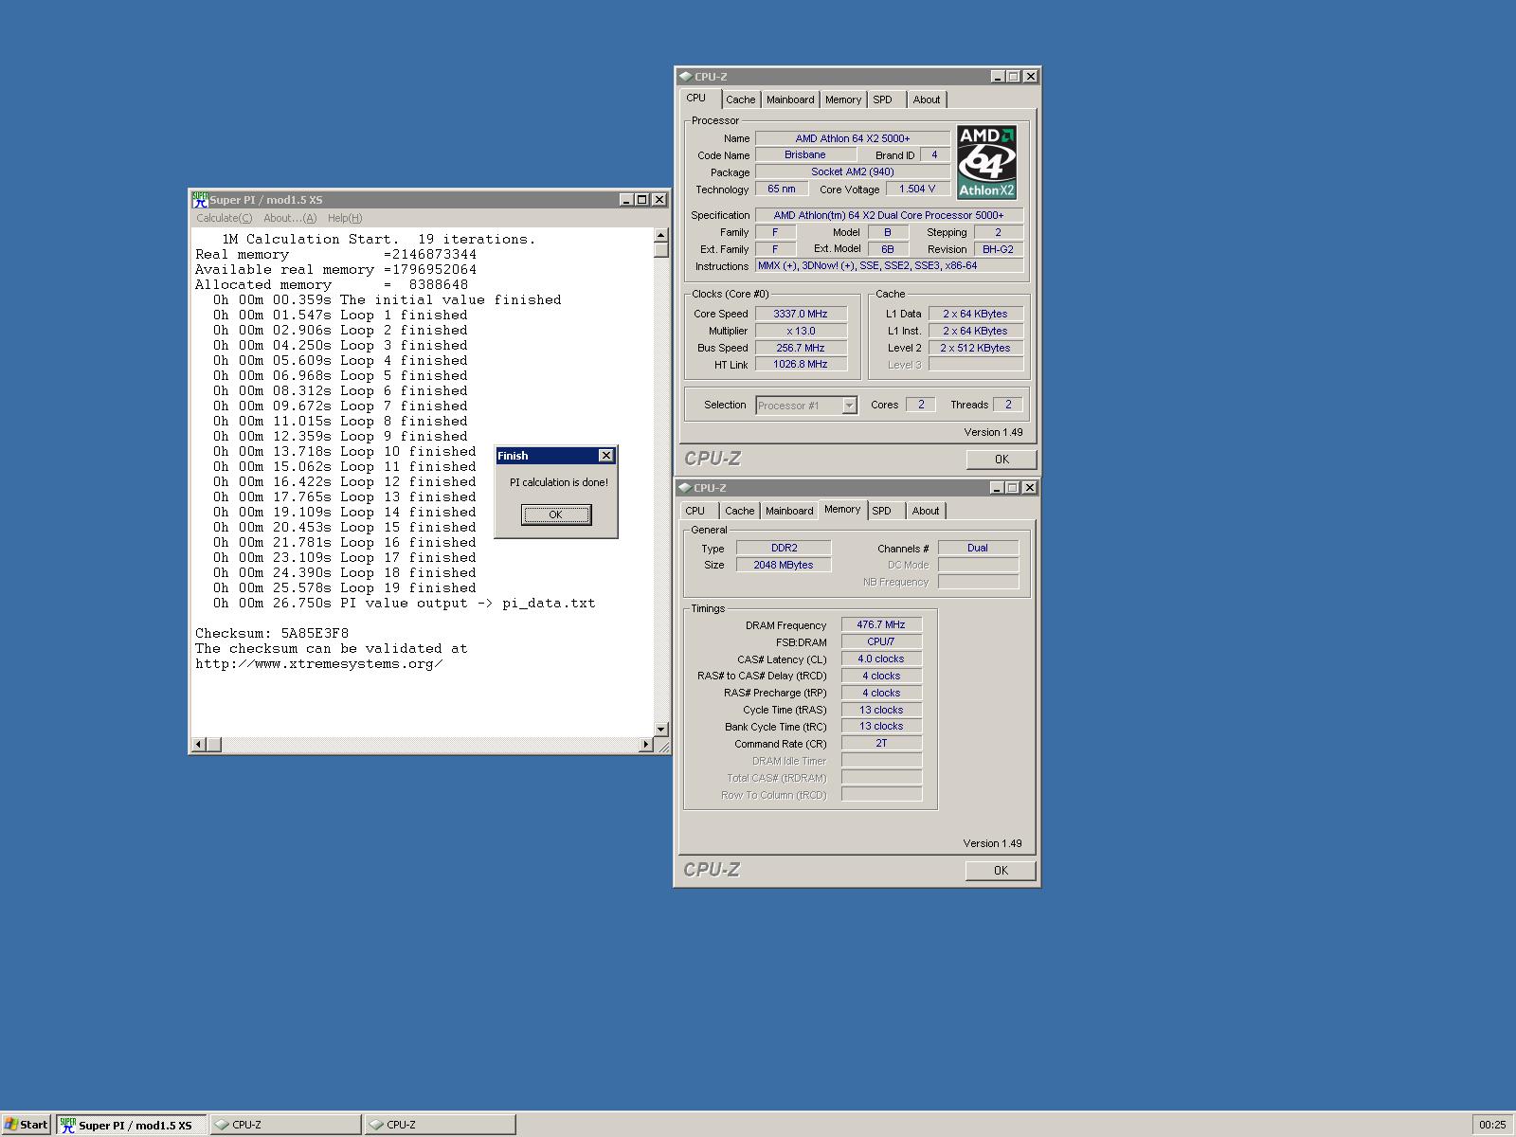Click the Multiplier x 13.0 field
The width and height of the screenshot is (1516, 1137).
(801, 331)
